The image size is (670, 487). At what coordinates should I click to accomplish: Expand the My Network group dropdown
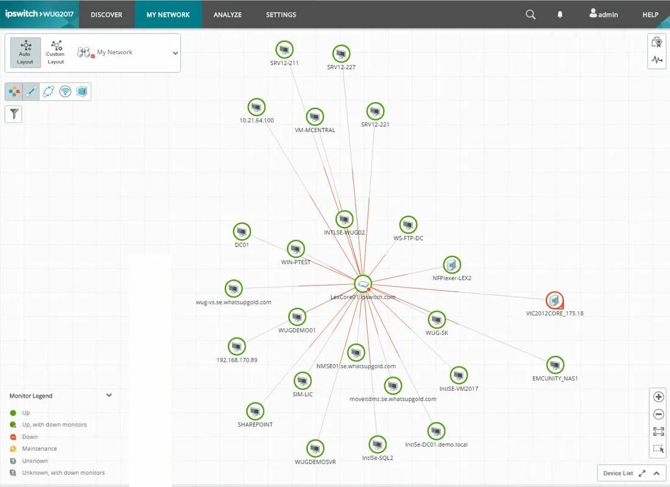[x=175, y=53]
